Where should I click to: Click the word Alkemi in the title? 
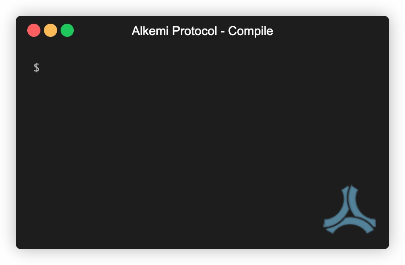[150, 31]
